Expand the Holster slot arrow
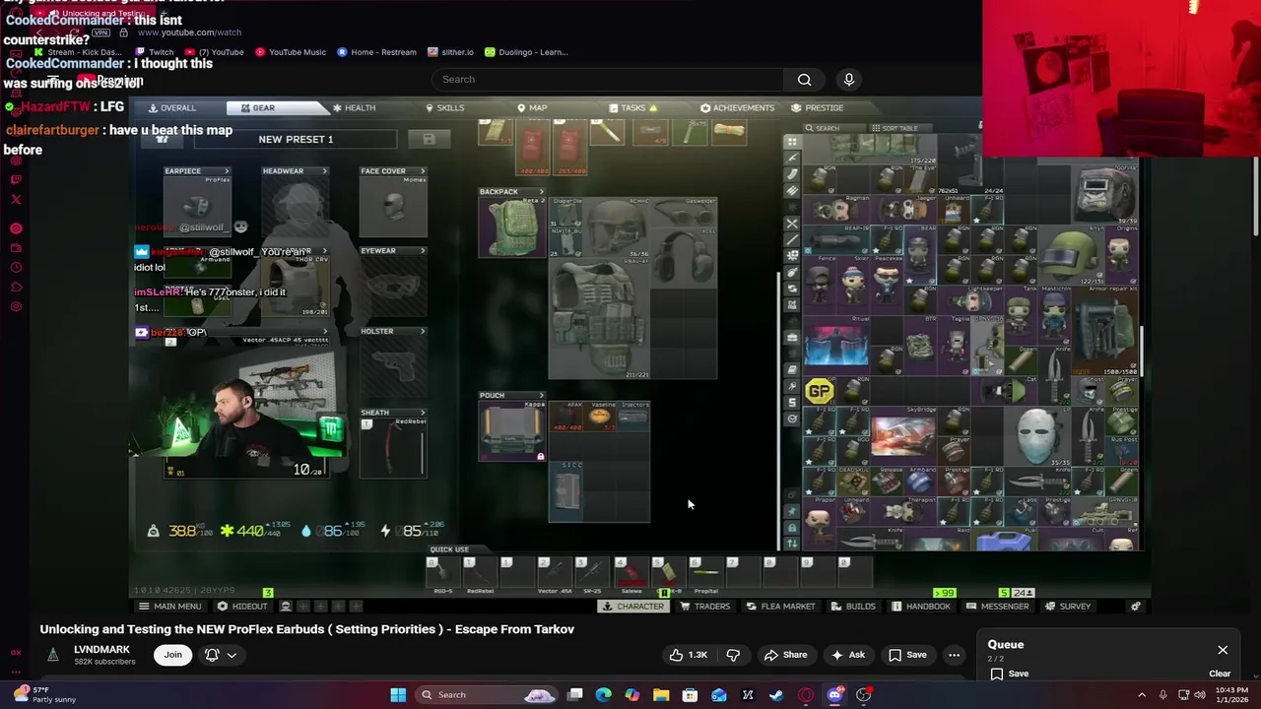The image size is (1261, 709). 423,332
